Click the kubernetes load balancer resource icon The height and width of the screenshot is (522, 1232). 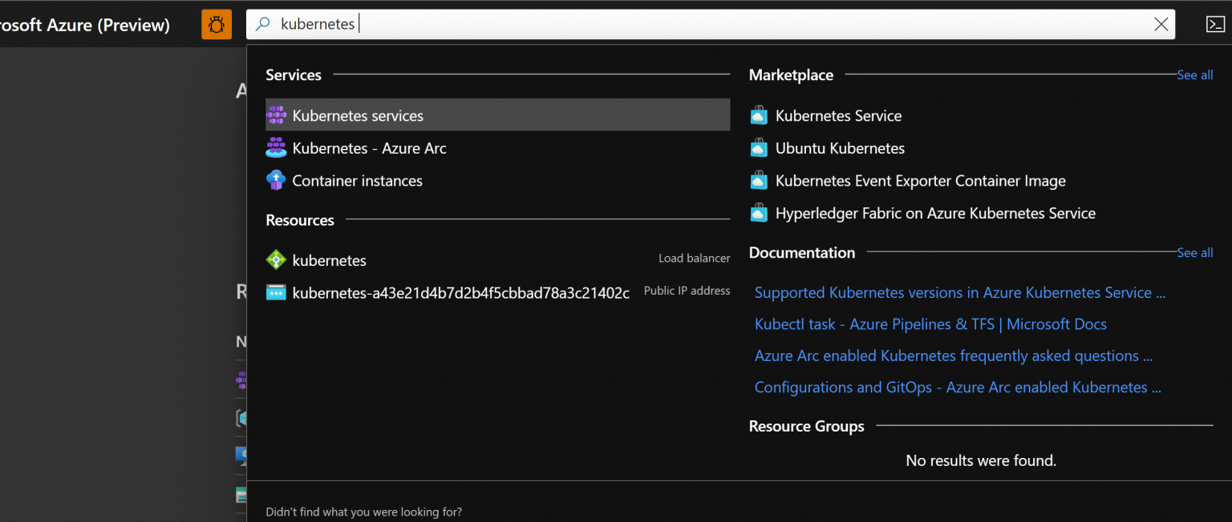[277, 259]
